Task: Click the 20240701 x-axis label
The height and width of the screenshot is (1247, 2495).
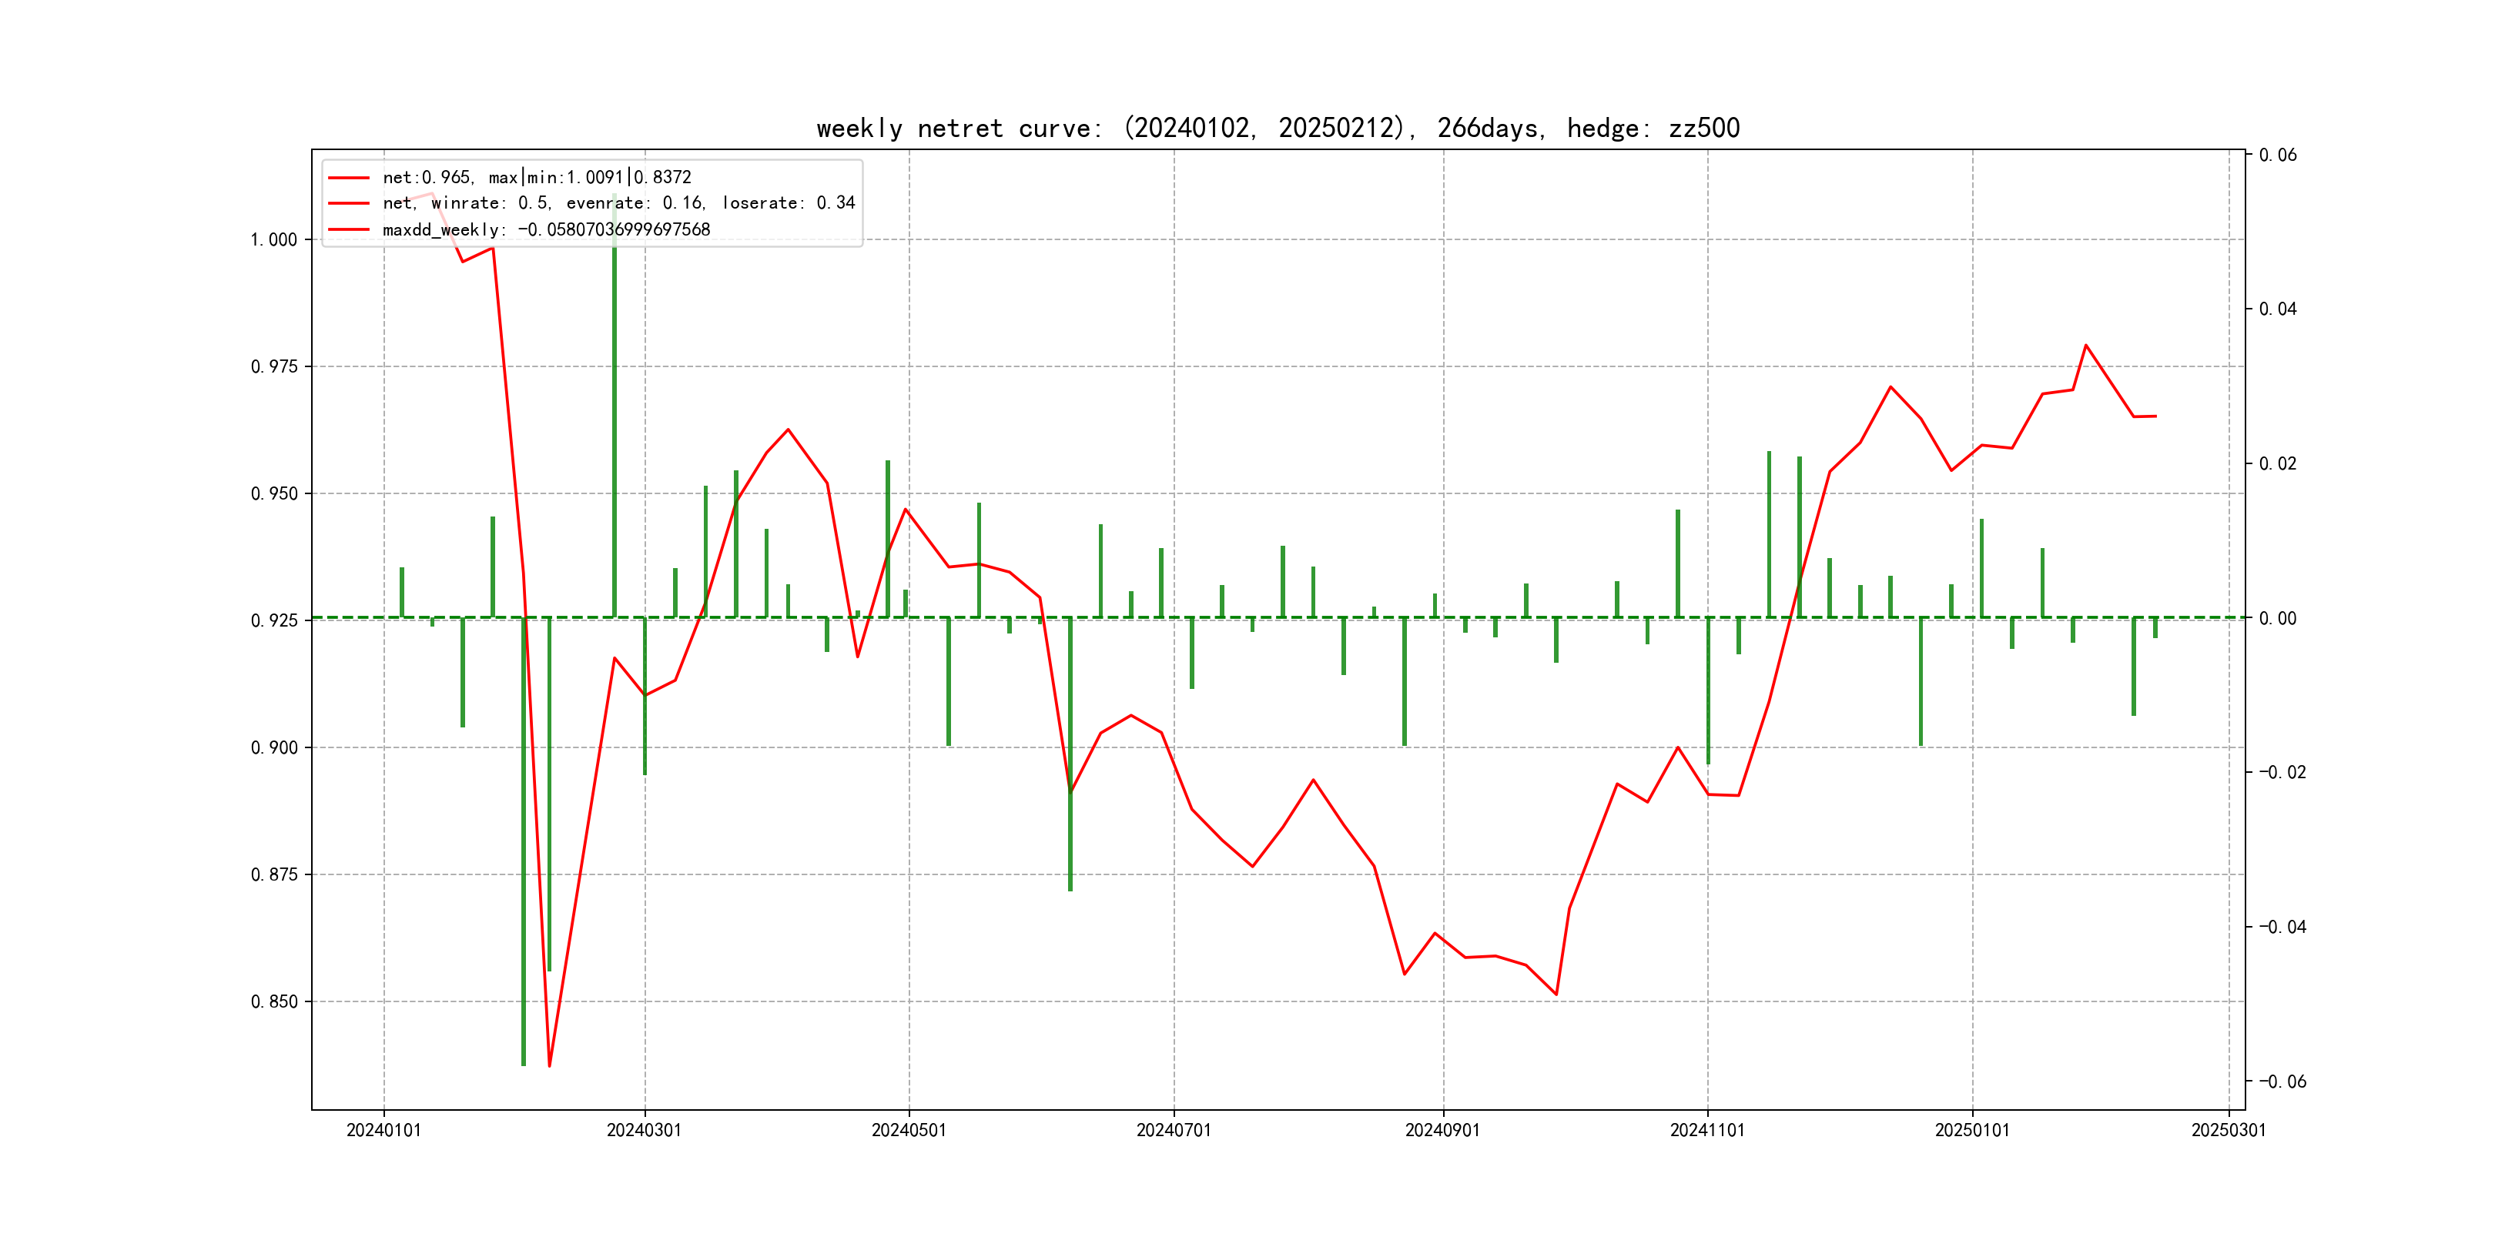Action: coord(1174,1131)
